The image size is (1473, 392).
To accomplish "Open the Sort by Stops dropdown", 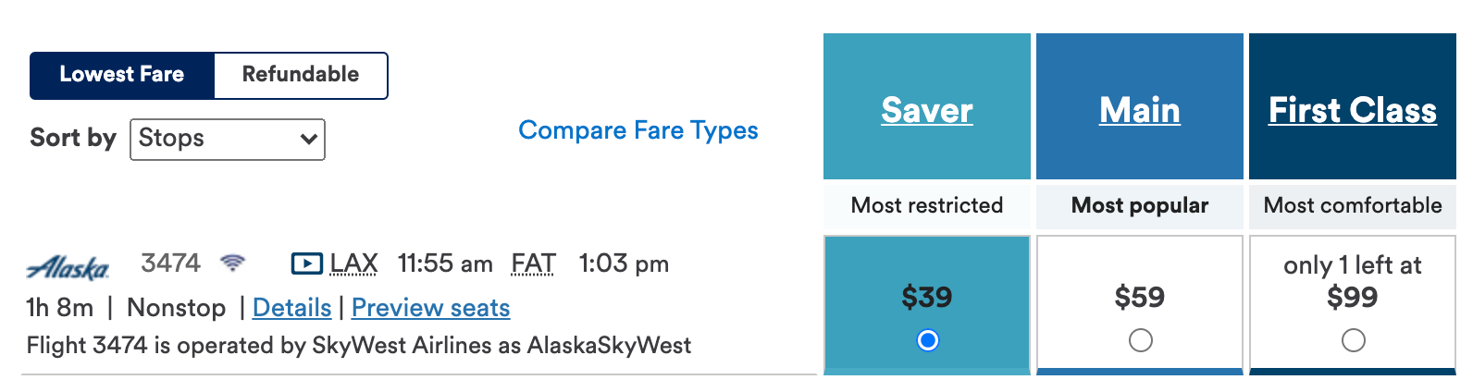I will 228,139.
